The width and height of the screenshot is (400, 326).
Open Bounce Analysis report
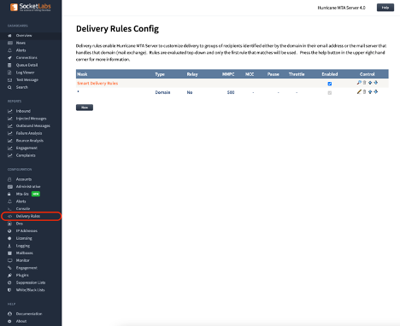point(30,141)
